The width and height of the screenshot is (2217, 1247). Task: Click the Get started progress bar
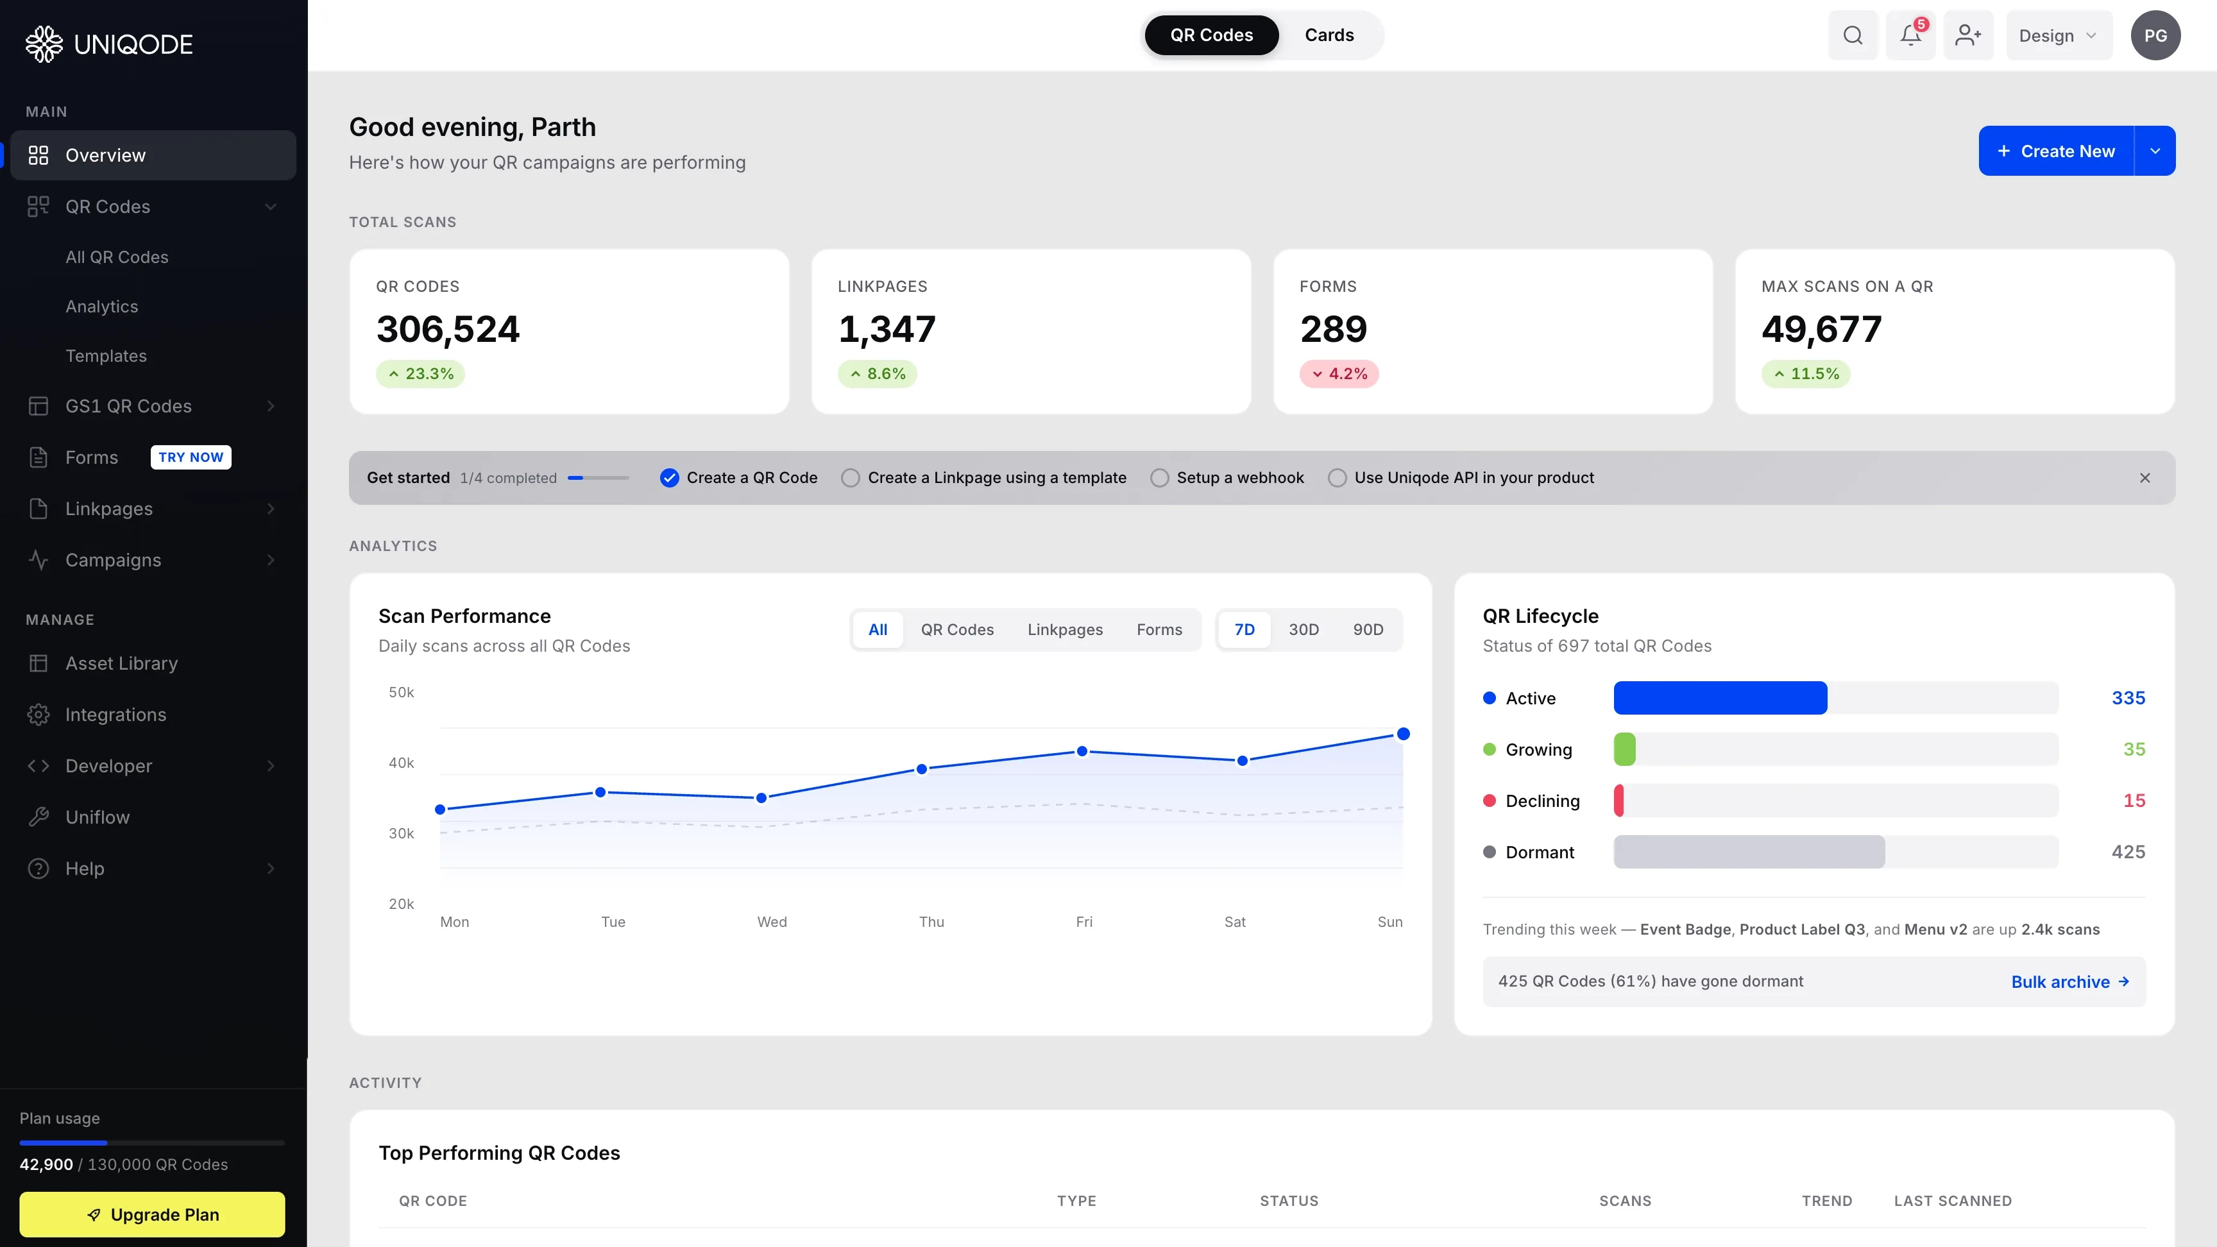click(598, 478)
